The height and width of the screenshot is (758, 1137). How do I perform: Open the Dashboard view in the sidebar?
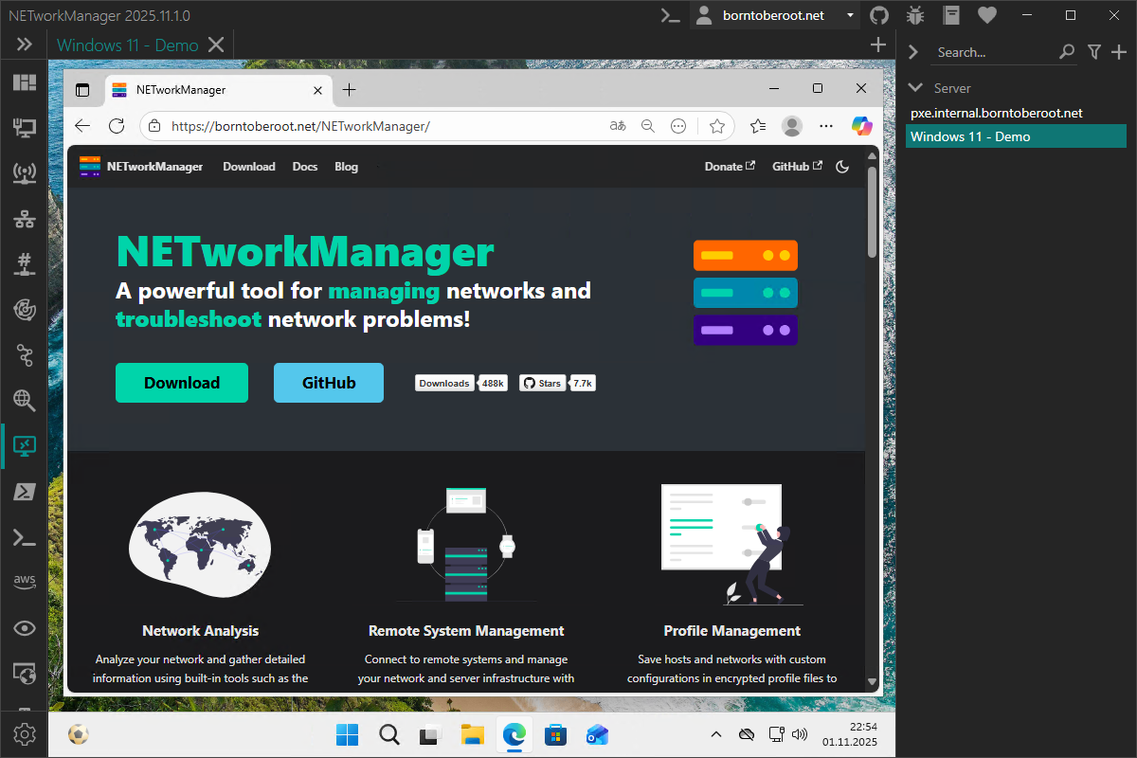click(x=24, y=82)
